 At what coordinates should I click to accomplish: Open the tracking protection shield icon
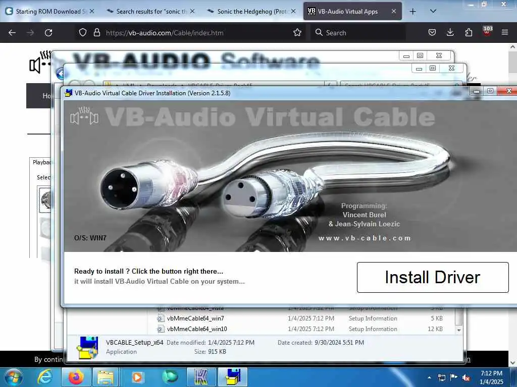click(83, 33)
